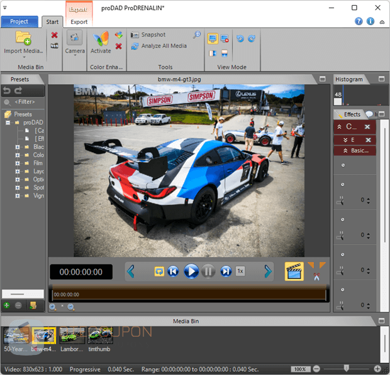This screenshot has height=375, width=390.
Task: Open the Project tab
Action: click(19, 21)
